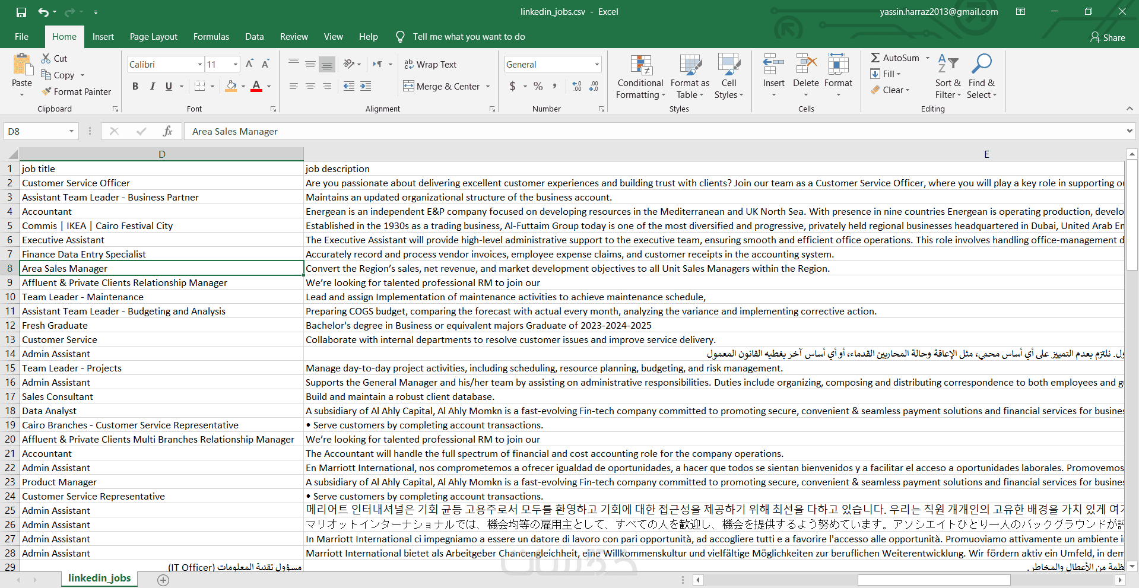This screenshot has width=1139, height=588.
Task: Click the Delete cells icon
Action: pos(806,64)
